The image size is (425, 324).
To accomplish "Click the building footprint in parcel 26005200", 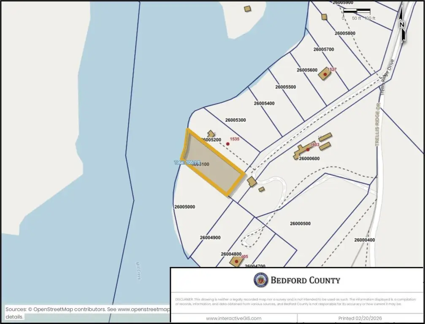I will [x=211, y=134].
